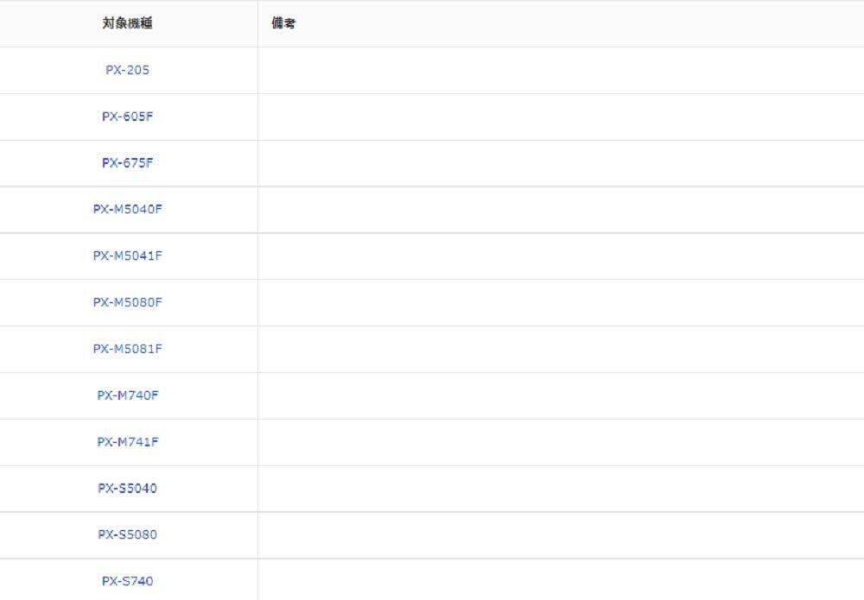The image size is (864, 600).
Task: Click the PX-S5080 model link
Action: point(127,534)
